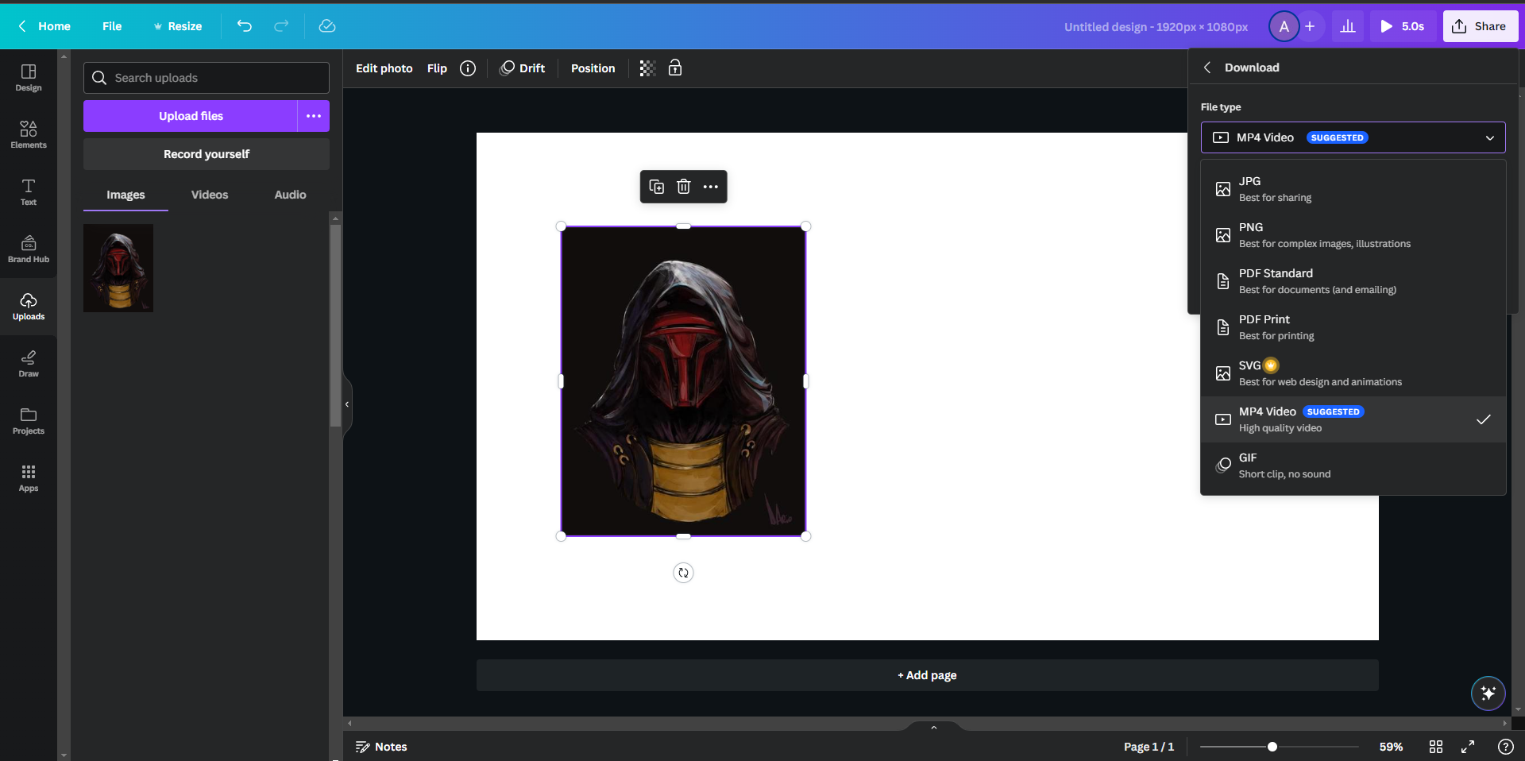Open transparency settings from the toolbar
The width and height of the screenshot is (1525, 761).
click(647, 68)
